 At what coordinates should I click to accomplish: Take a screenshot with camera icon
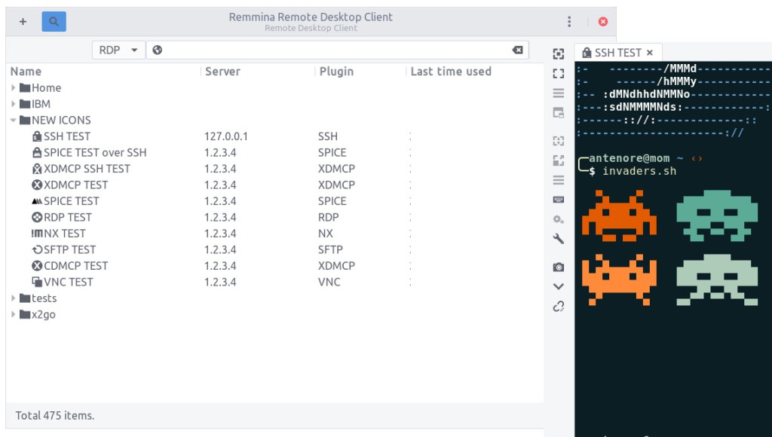pos(559,267)
